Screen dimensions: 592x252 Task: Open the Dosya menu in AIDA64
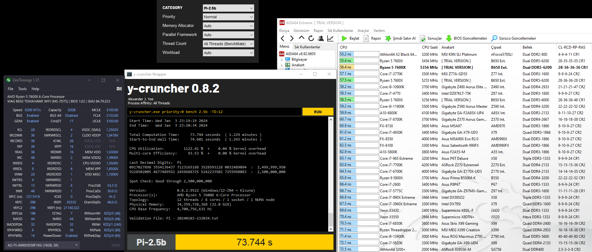[x=284, y=31]
